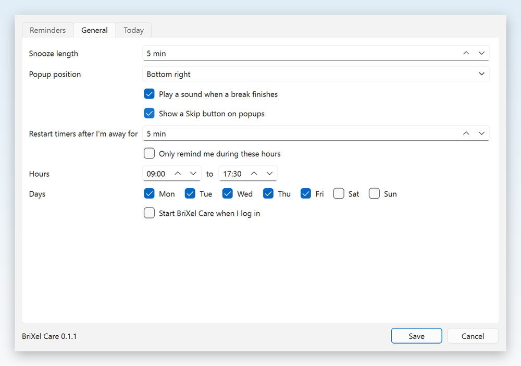Decrease the 17:30 end time
Image resolution: width=521 pixels, height=366 pixels.
point(269,174)
